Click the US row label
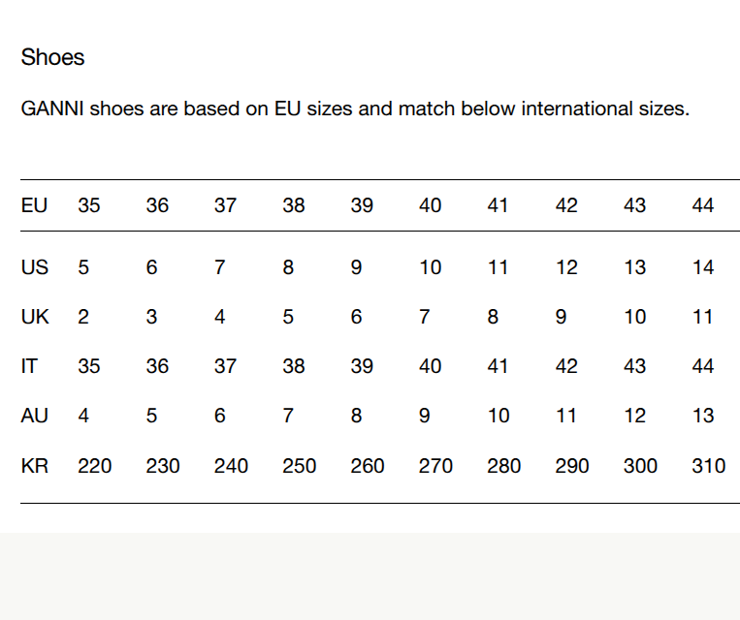The width and height of the screenshot is (740, 620). click(x=34, y=267)
